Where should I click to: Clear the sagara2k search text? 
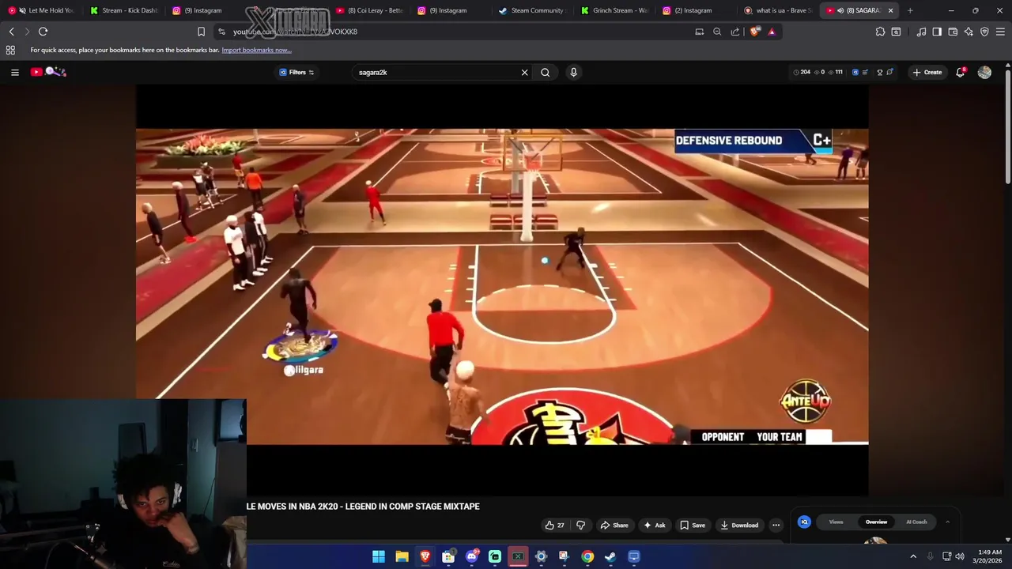[x=524, y=72]
